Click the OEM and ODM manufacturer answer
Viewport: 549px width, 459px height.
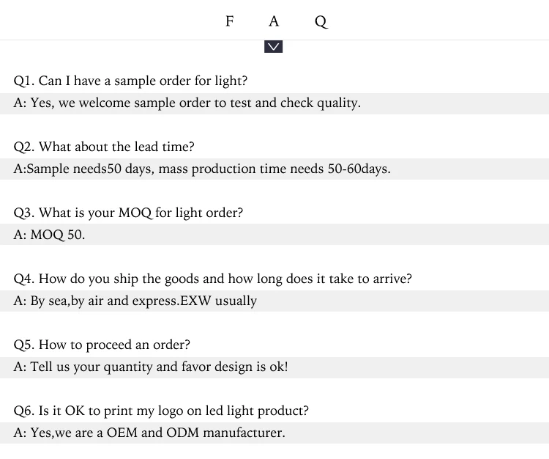(149, 433)
